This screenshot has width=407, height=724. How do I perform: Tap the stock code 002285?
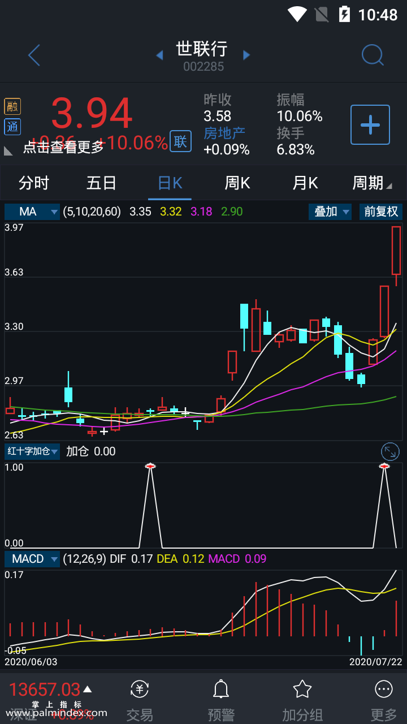pyautogui.click(x=203, y=67)
